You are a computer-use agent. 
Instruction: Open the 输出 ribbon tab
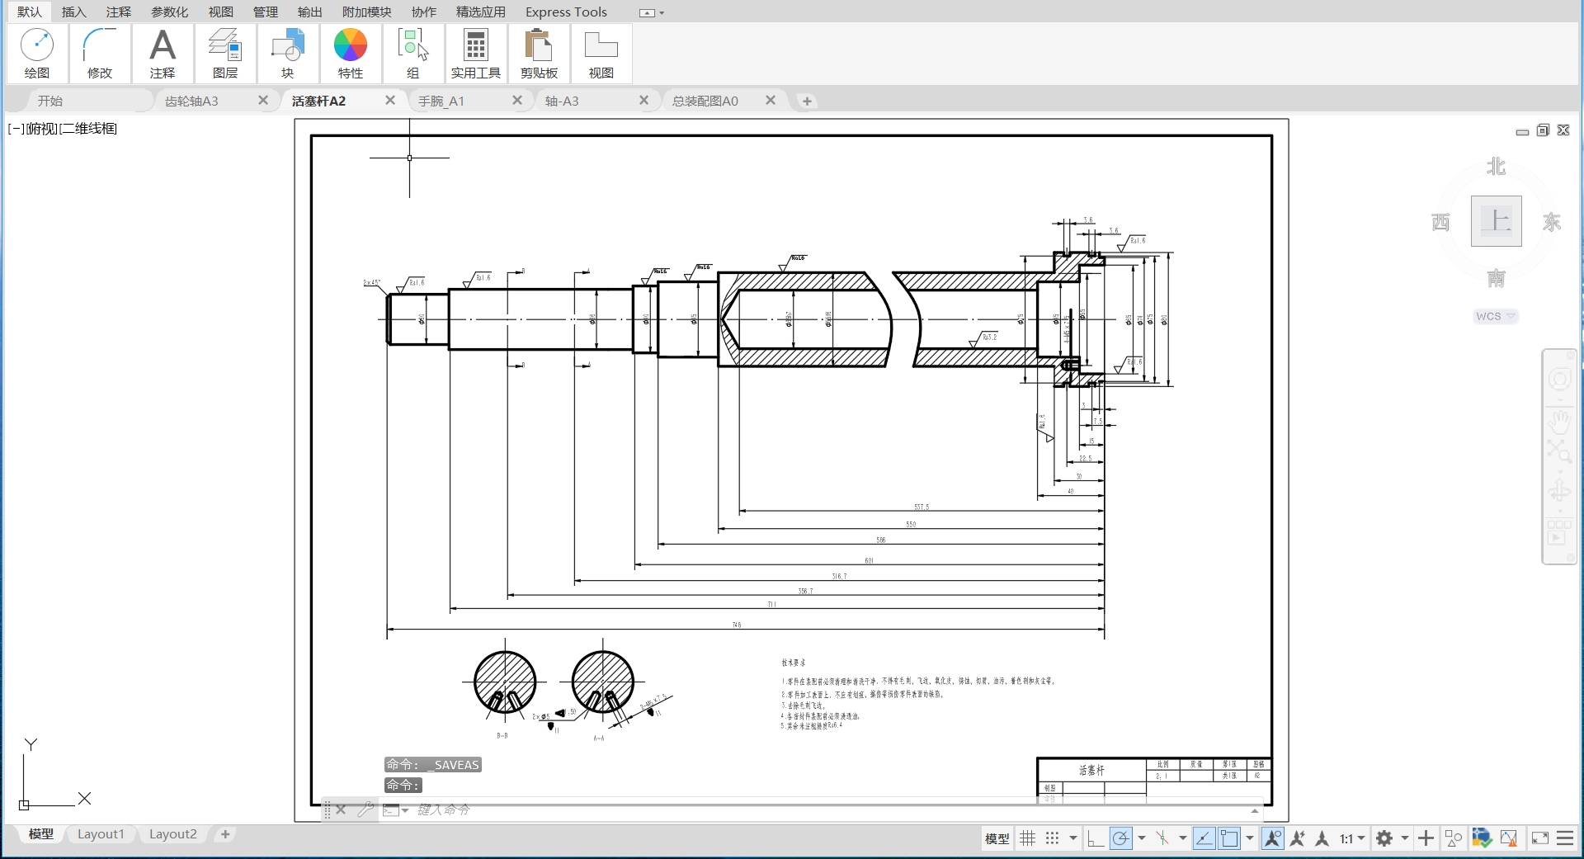(x=310, y=12)
